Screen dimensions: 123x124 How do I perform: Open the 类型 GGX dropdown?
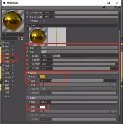coord(79,48)
